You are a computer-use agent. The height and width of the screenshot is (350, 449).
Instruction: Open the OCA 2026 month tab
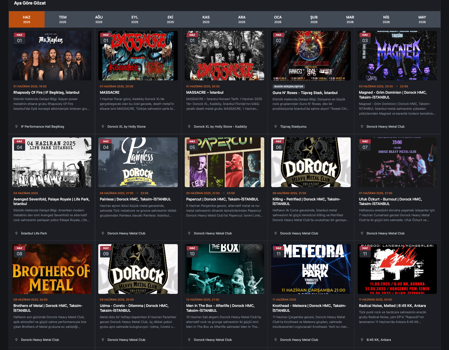click(x=278, y=19)
